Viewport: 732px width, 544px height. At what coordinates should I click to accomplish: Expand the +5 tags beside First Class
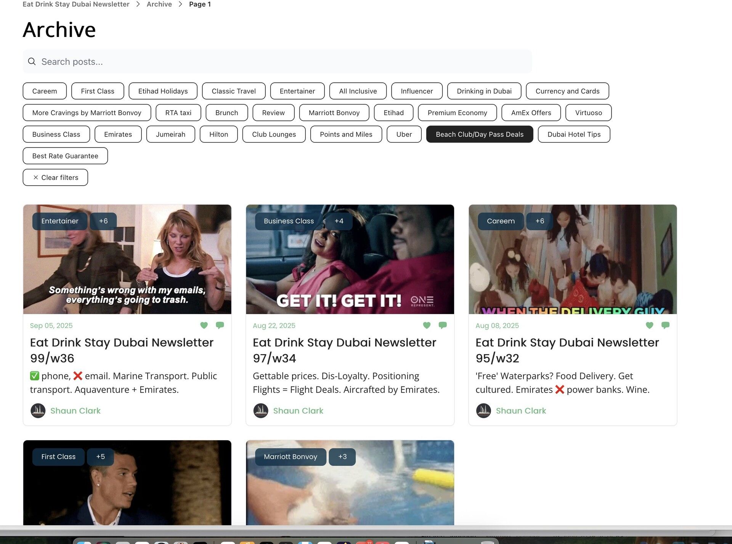coord(100,457)
